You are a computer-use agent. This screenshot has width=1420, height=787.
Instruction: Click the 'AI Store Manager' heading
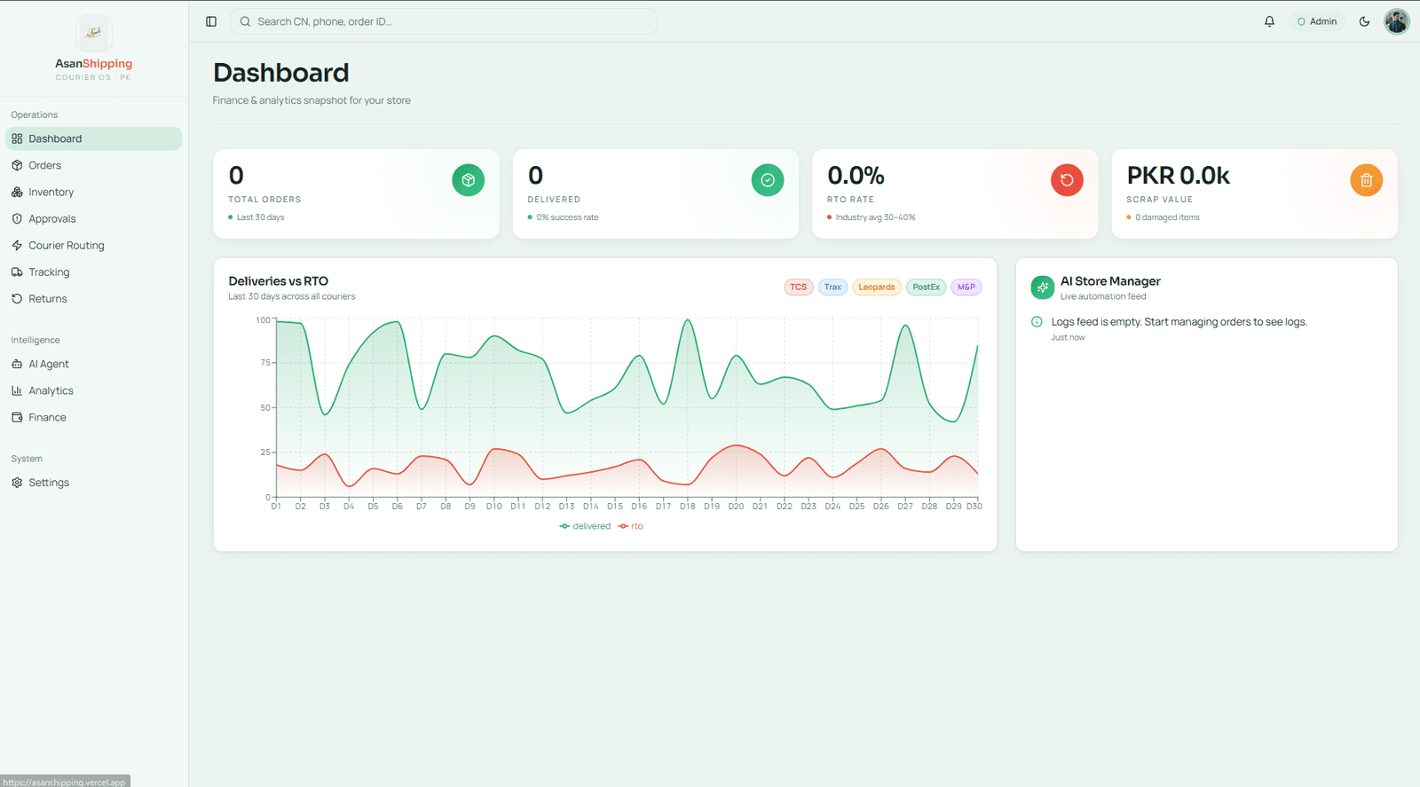click(x=1110, y=281)
